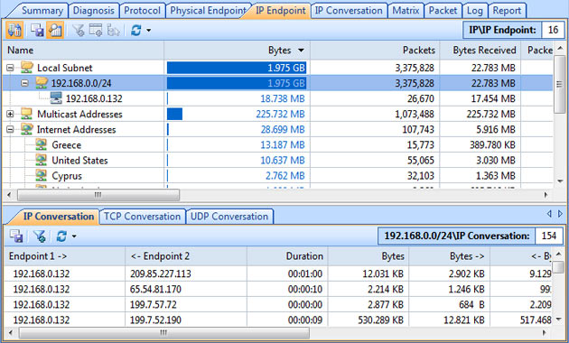
Task: Select the conversation row with 199.7.52.190
Action: click(277, 320)
